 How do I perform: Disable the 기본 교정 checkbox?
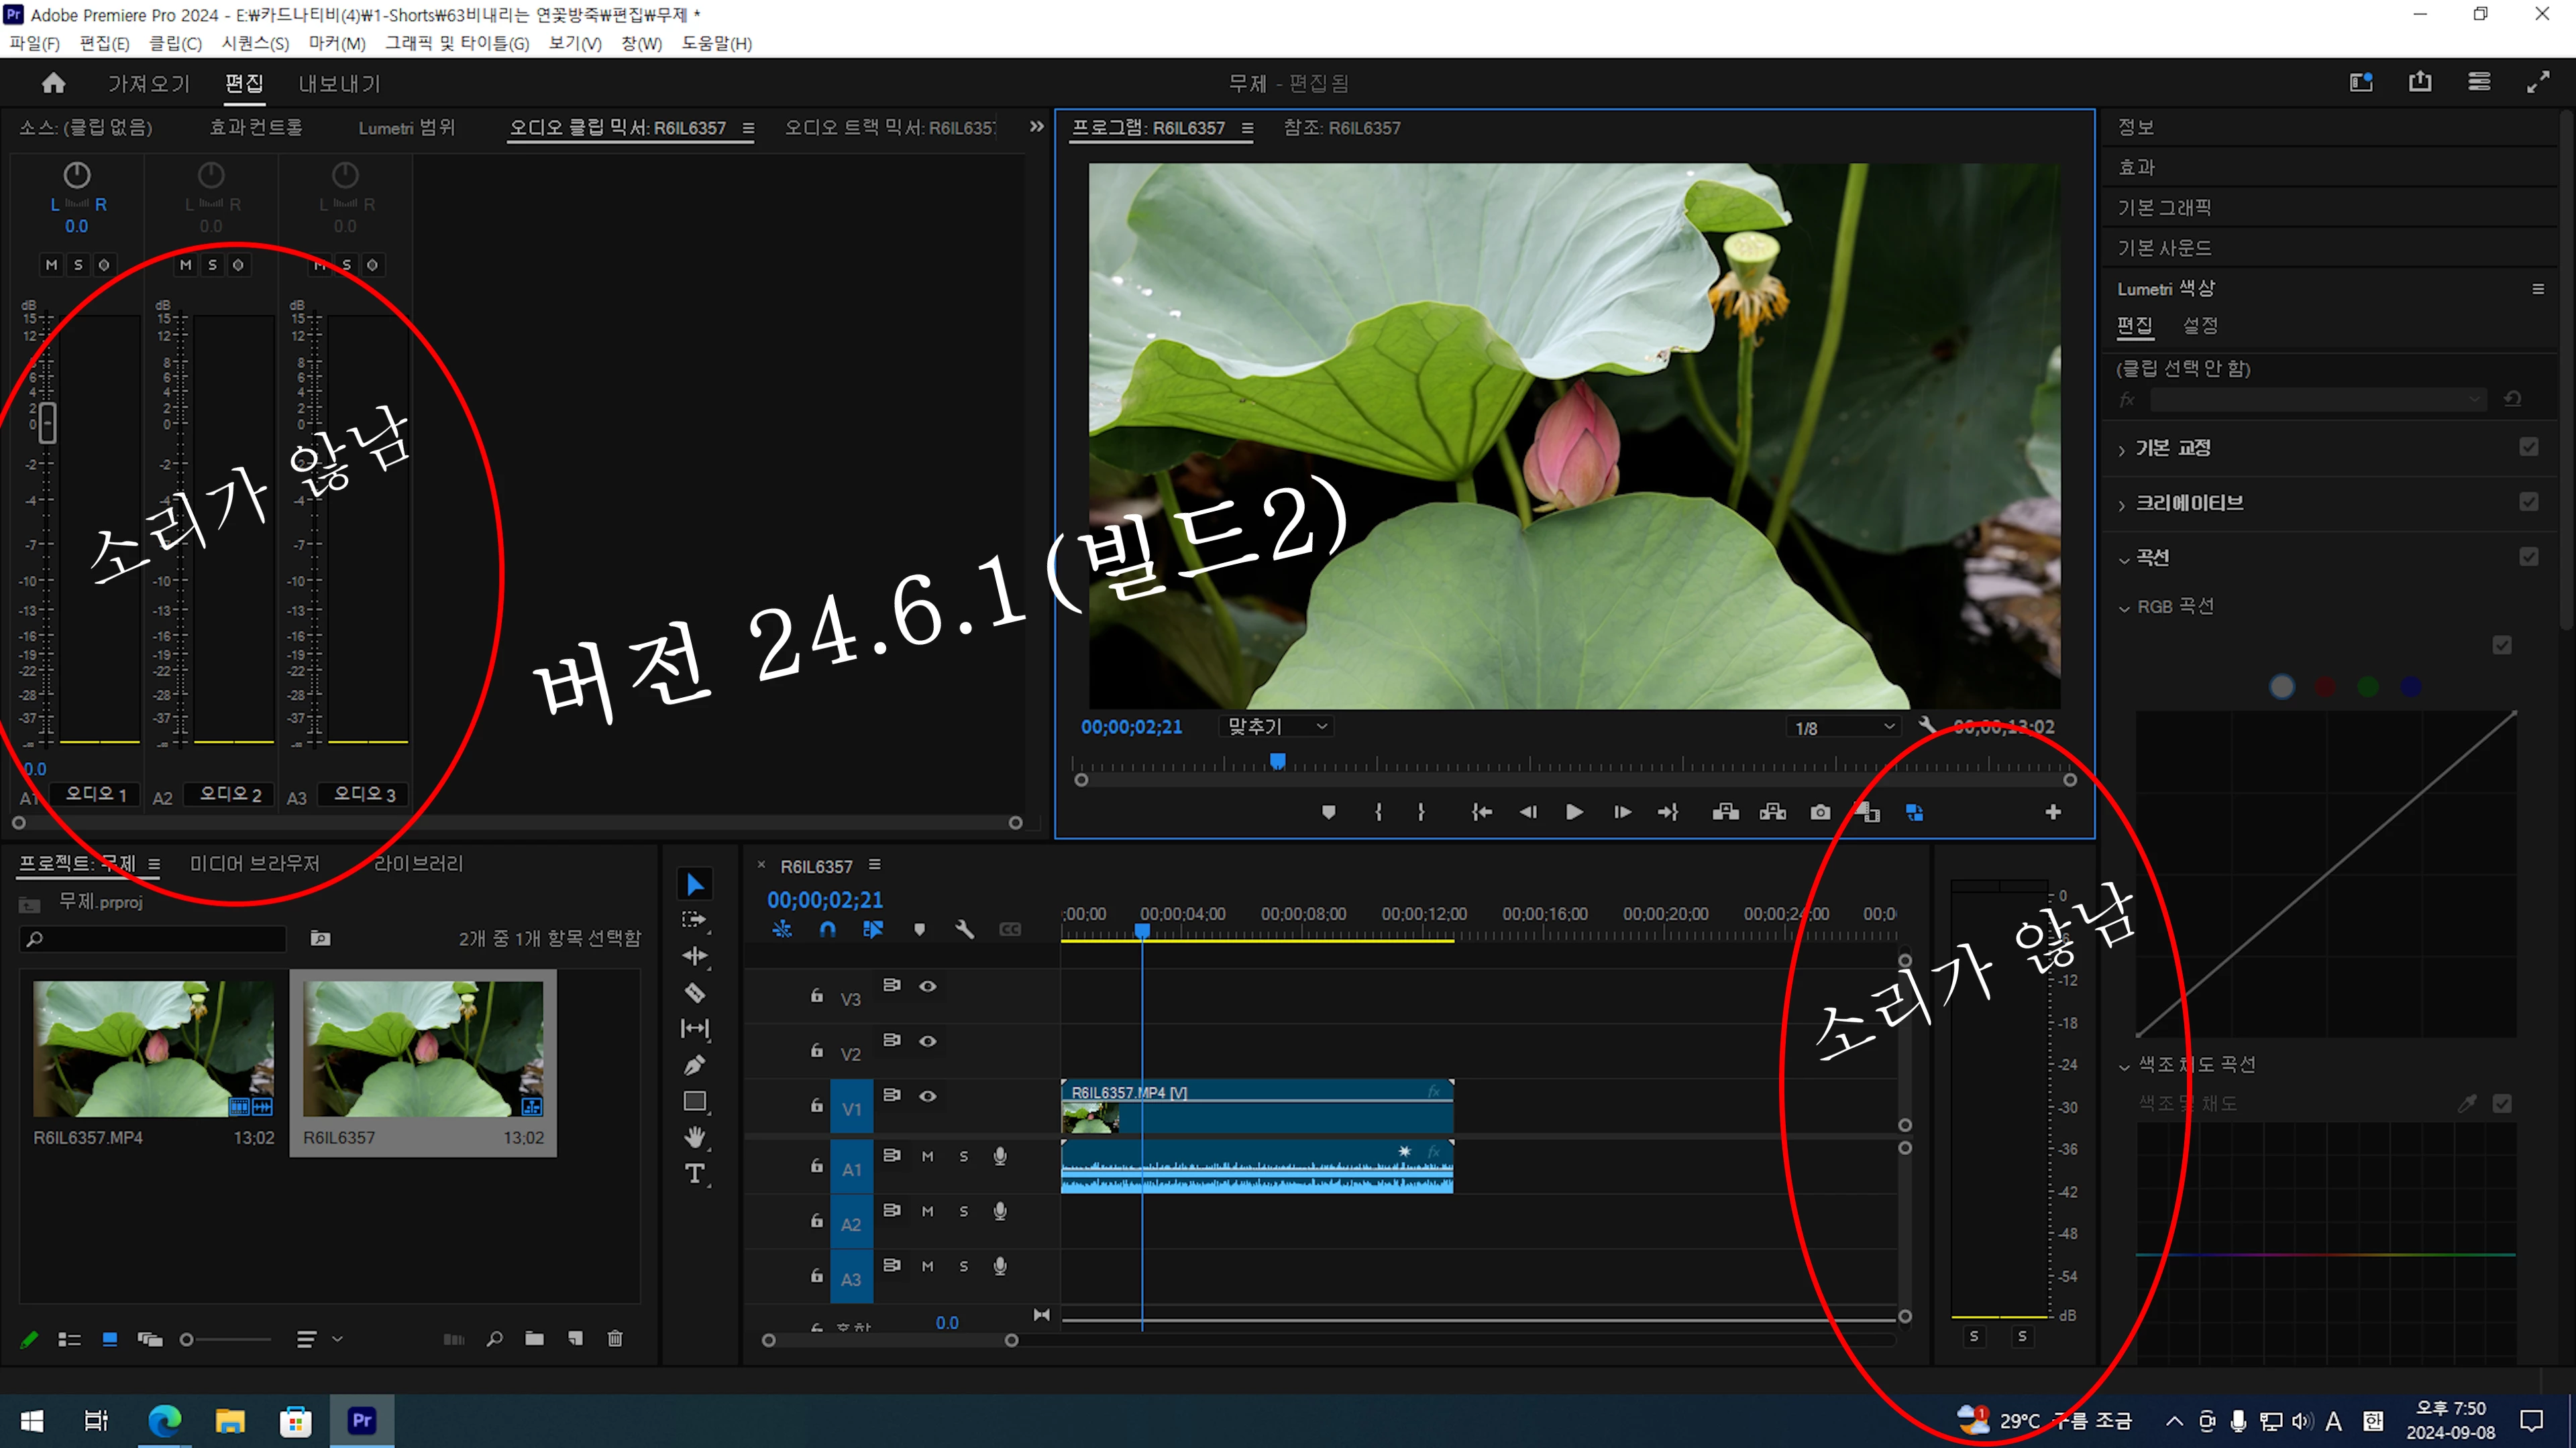click(2529, 446)
